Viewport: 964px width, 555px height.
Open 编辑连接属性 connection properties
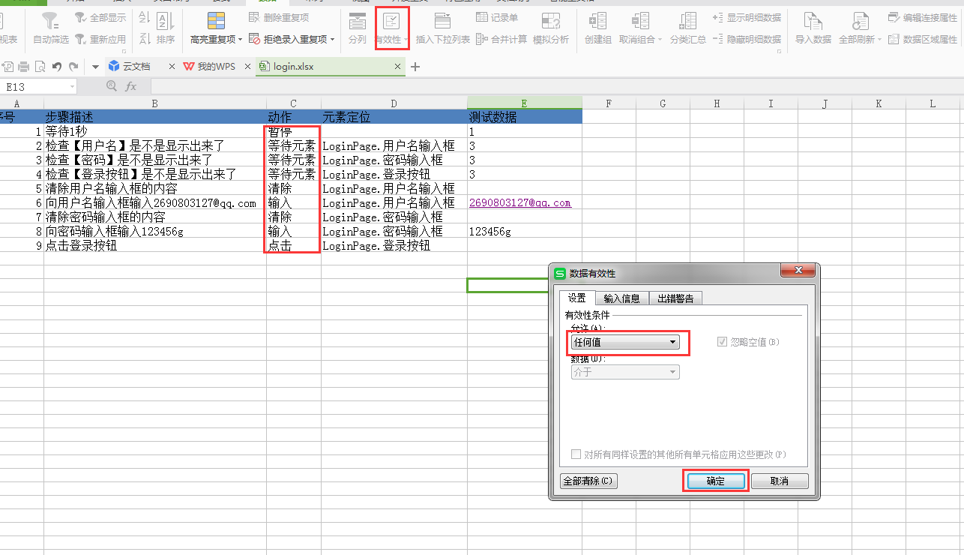coord(923,17)
